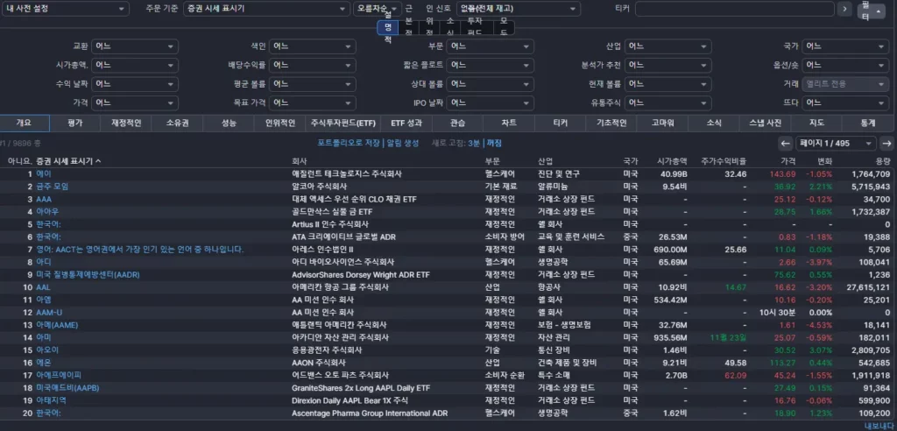Open the 교환 filter dropdown

point(134,46)
